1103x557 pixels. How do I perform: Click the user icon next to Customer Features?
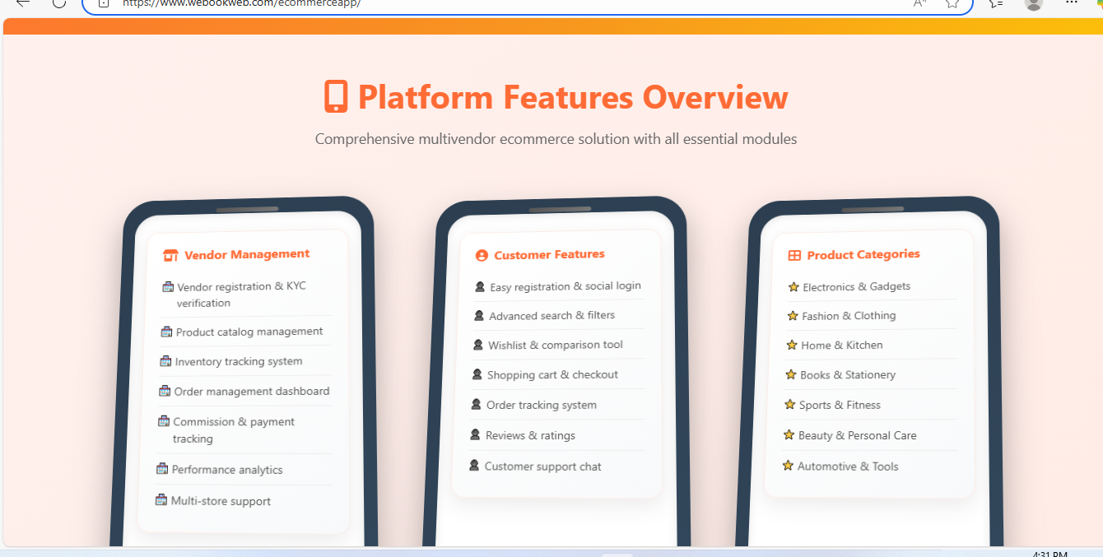click(x=482, y=256)
